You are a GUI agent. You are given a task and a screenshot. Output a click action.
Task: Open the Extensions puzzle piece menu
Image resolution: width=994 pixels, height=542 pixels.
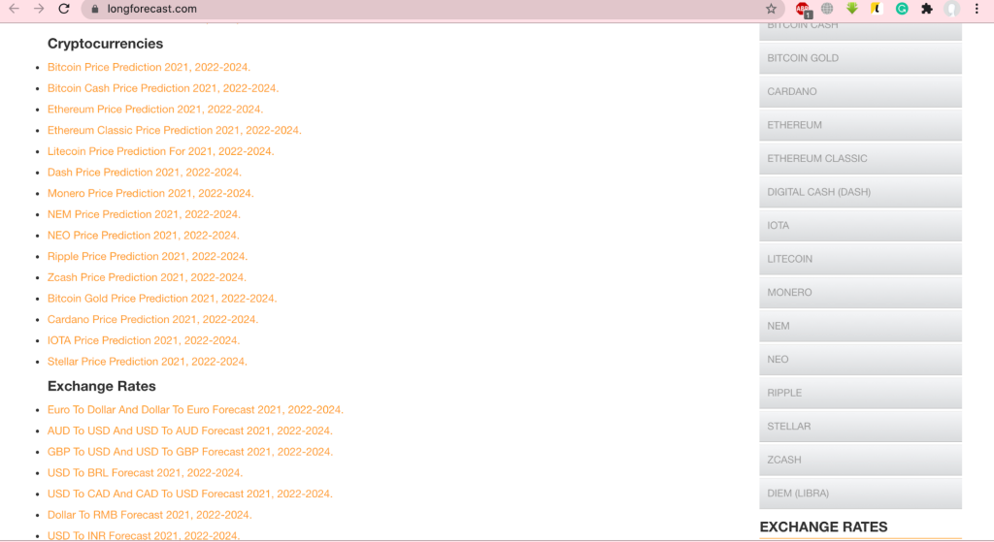927,9
